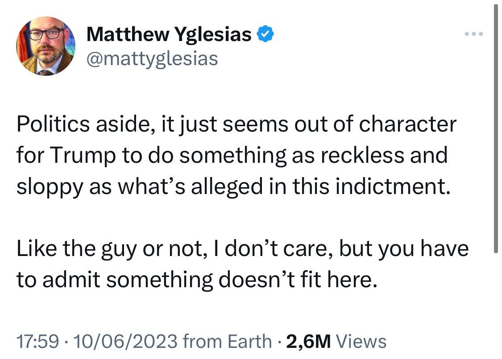Image resolution: width=502 pixels, height=359 pixels.
Task: Click the 10/06/2023 date
Action: 125,341
